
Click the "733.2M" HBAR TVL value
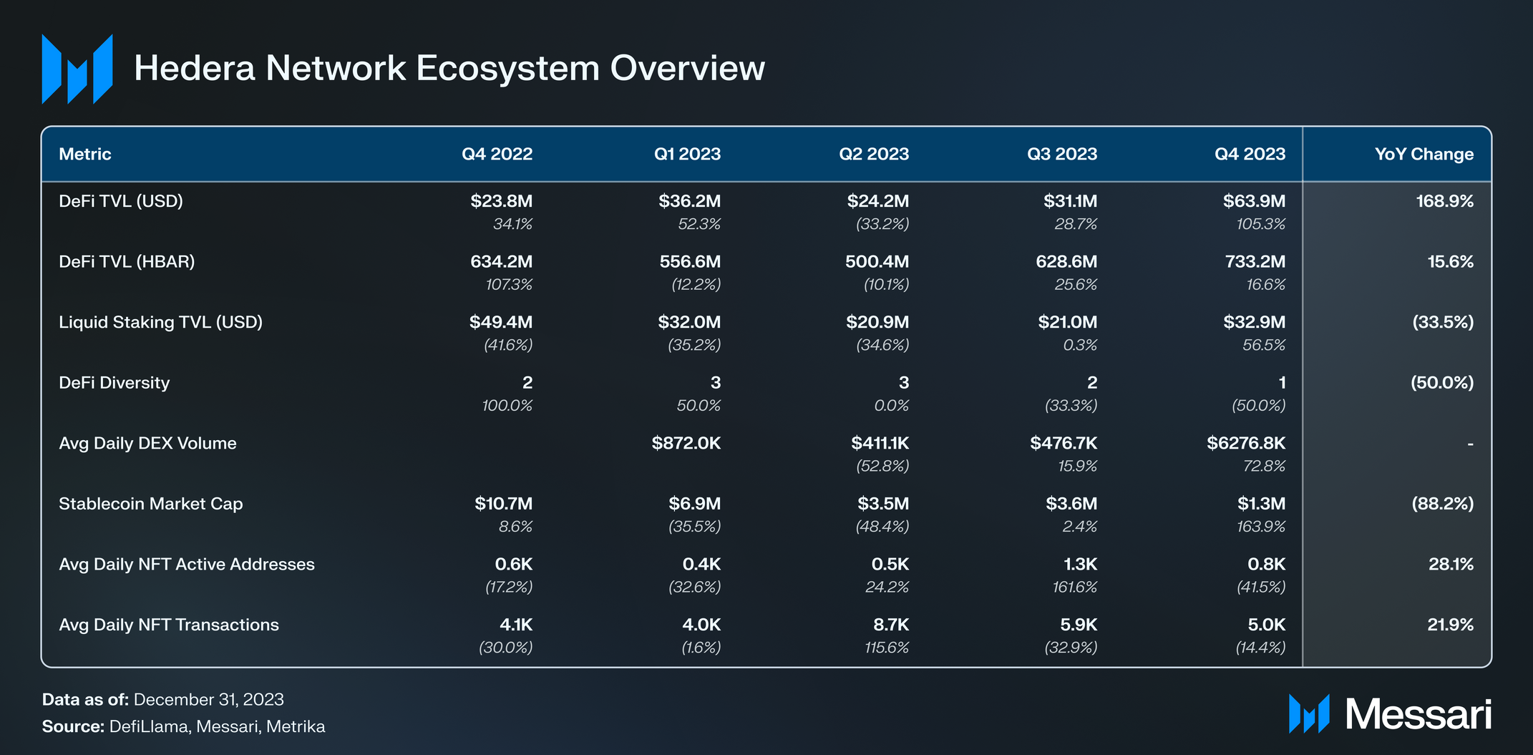pyautogui.click(x=1255, y=262)
